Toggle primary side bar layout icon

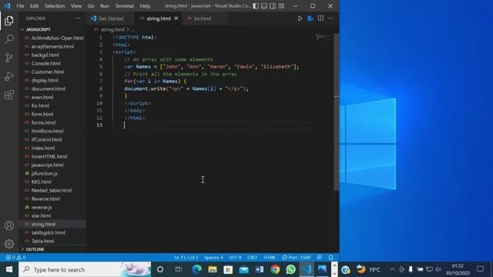click(256, 6)
